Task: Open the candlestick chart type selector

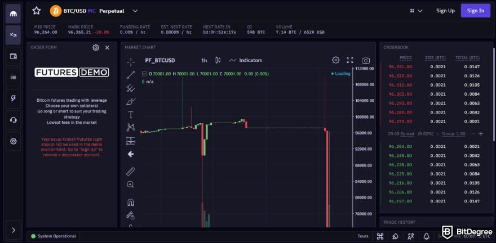Action: pos(218,60)
